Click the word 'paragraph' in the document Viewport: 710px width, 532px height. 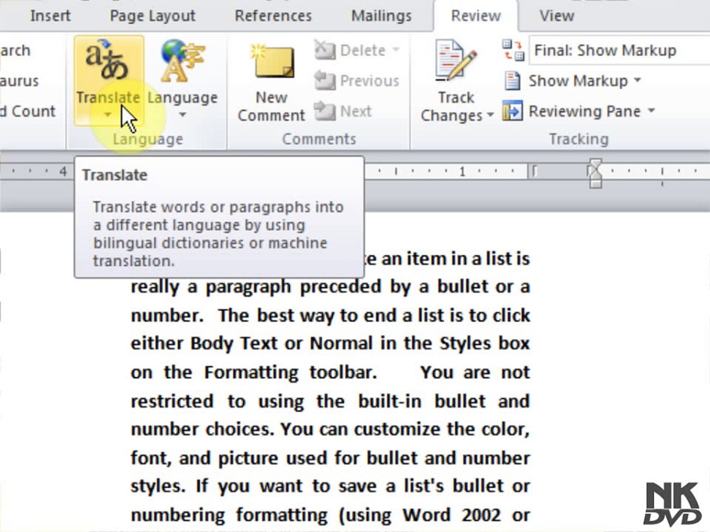248,287
